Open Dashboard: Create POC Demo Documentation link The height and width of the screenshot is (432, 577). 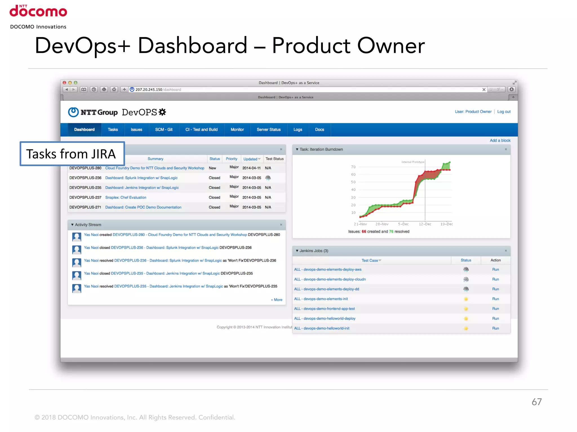(143, 207)
